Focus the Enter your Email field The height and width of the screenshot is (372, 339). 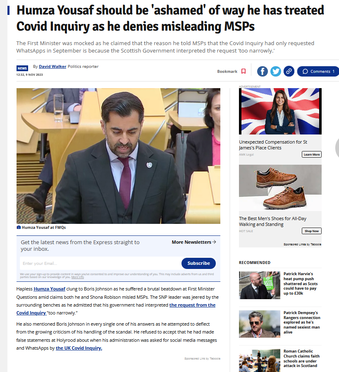(100, 263)
